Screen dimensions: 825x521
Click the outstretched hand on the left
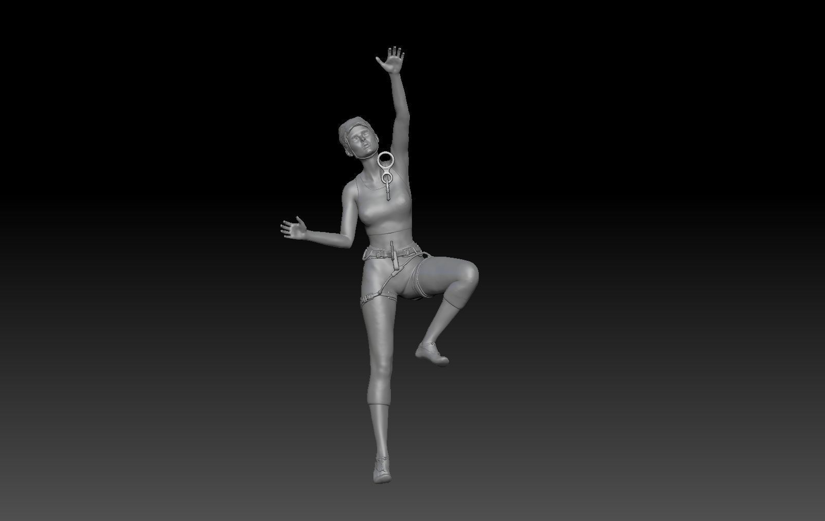[293, 228]
